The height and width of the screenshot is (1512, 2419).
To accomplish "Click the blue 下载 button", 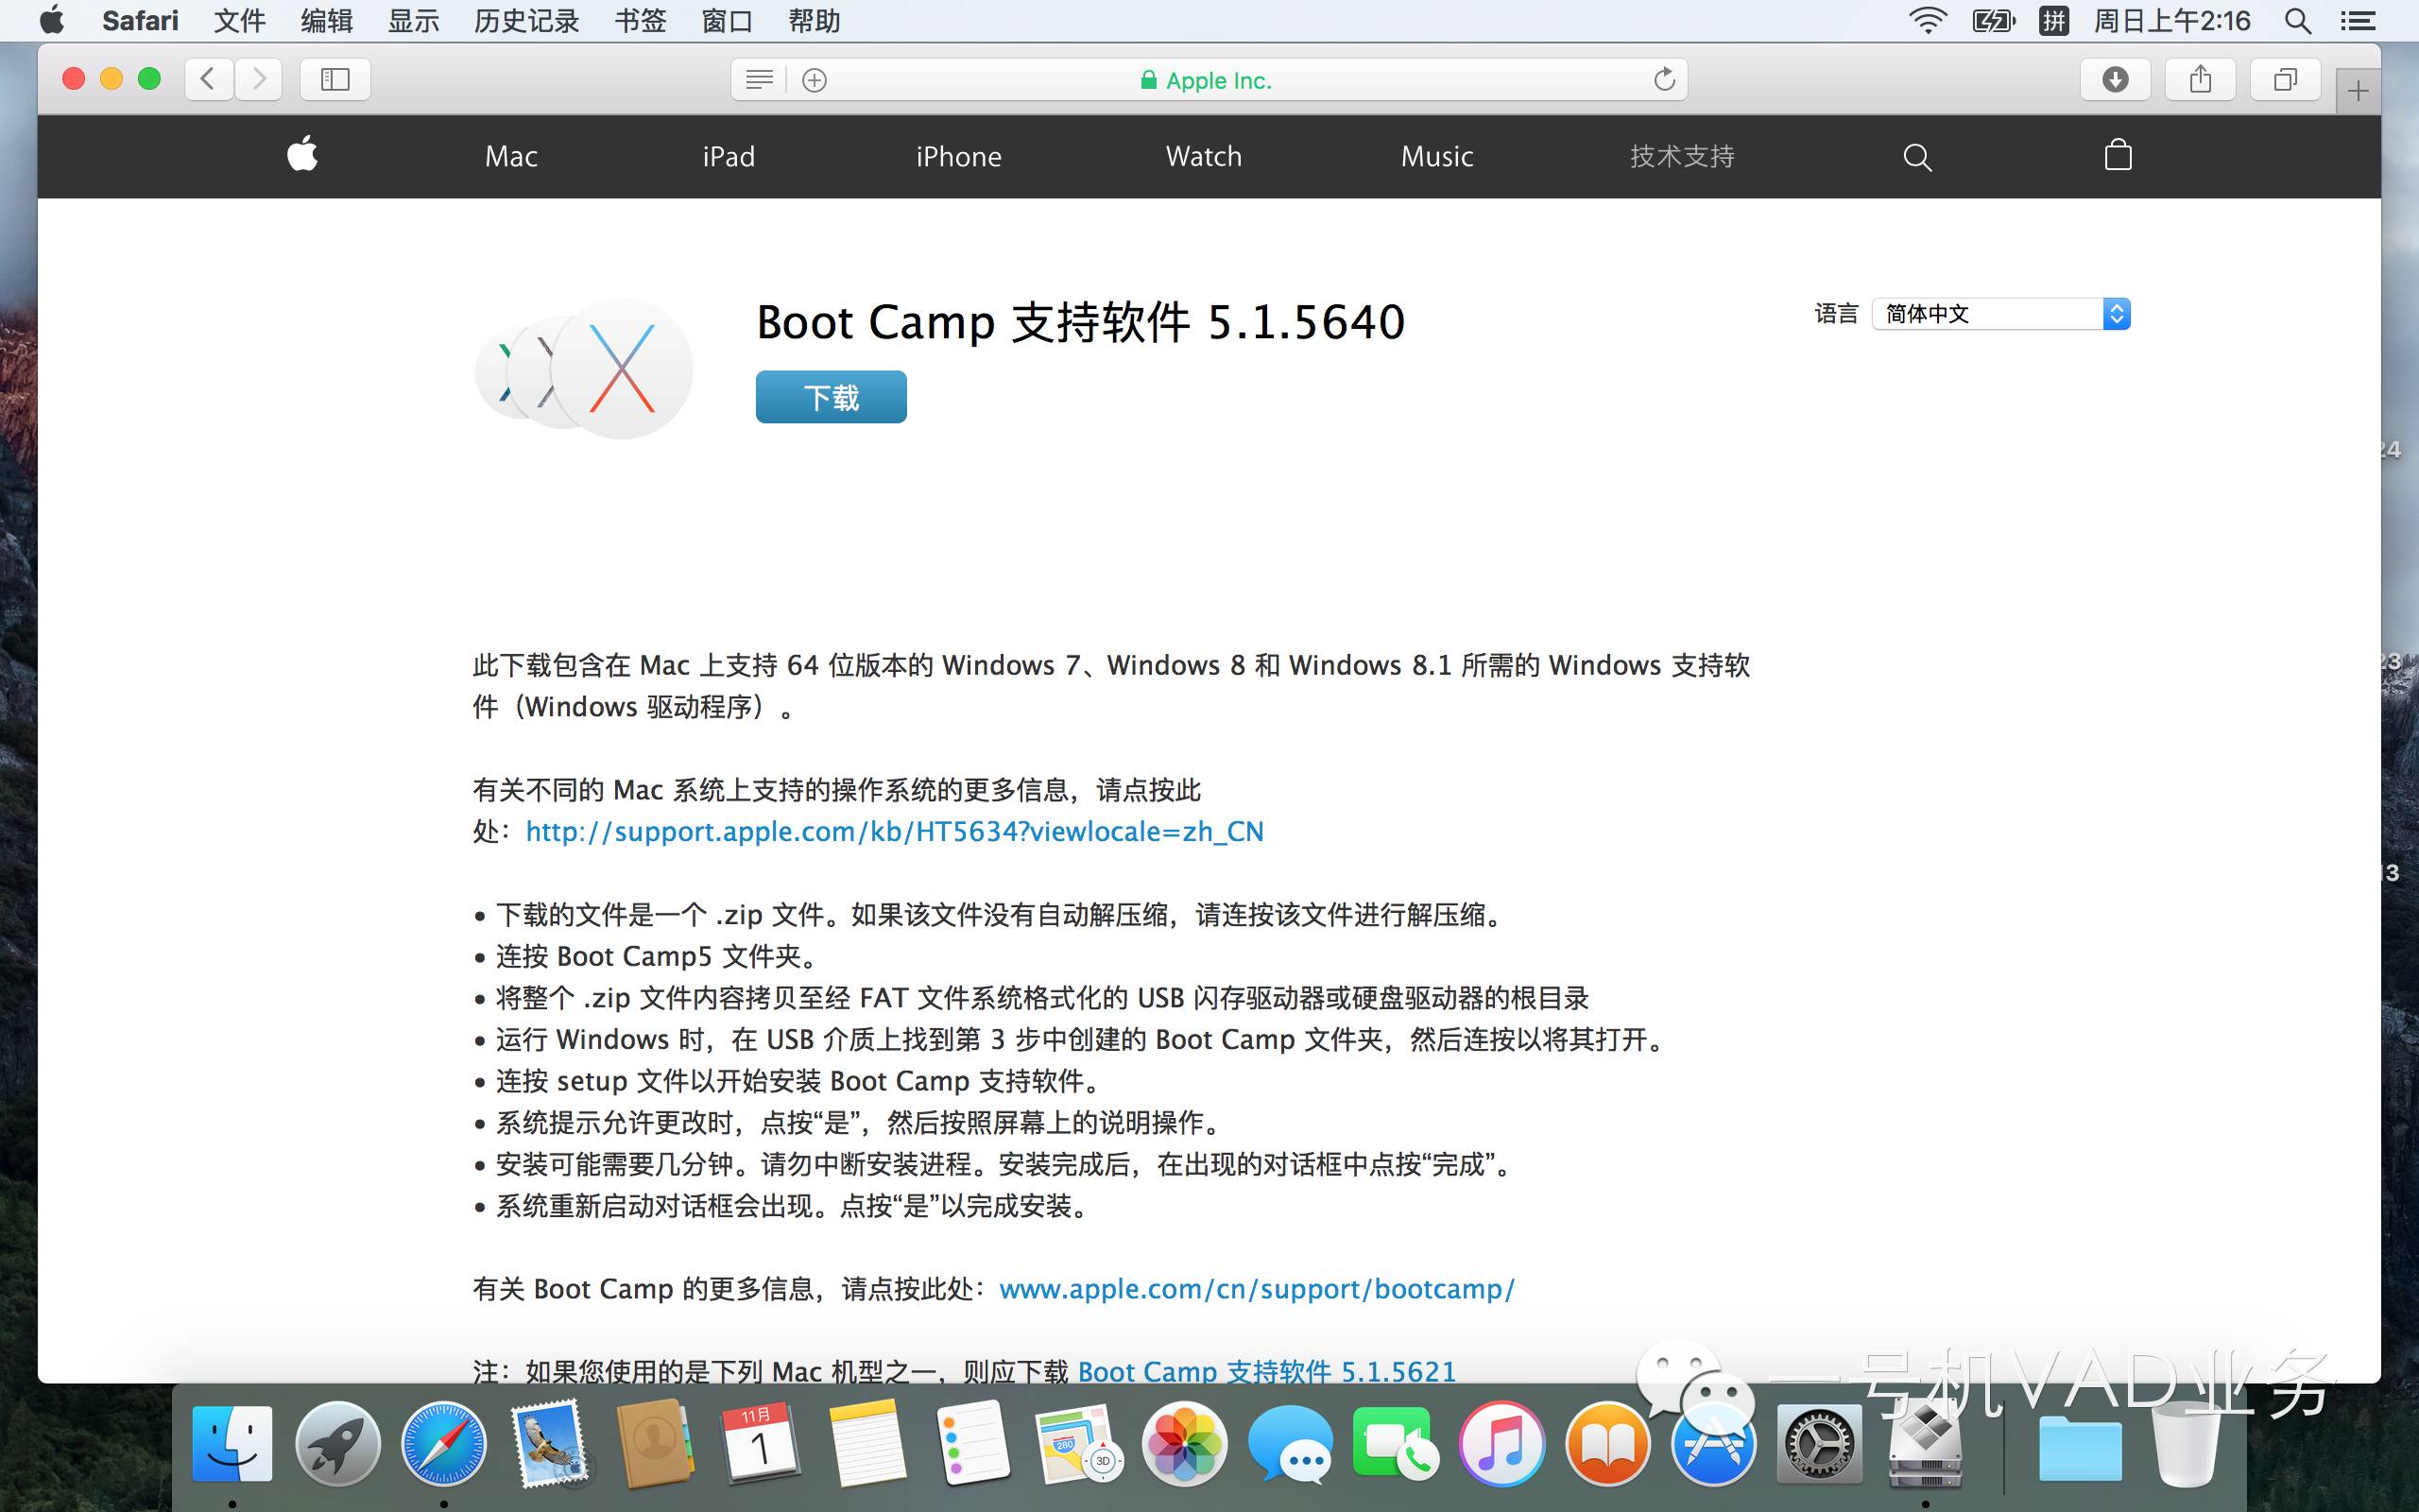I will click(831, 397).
